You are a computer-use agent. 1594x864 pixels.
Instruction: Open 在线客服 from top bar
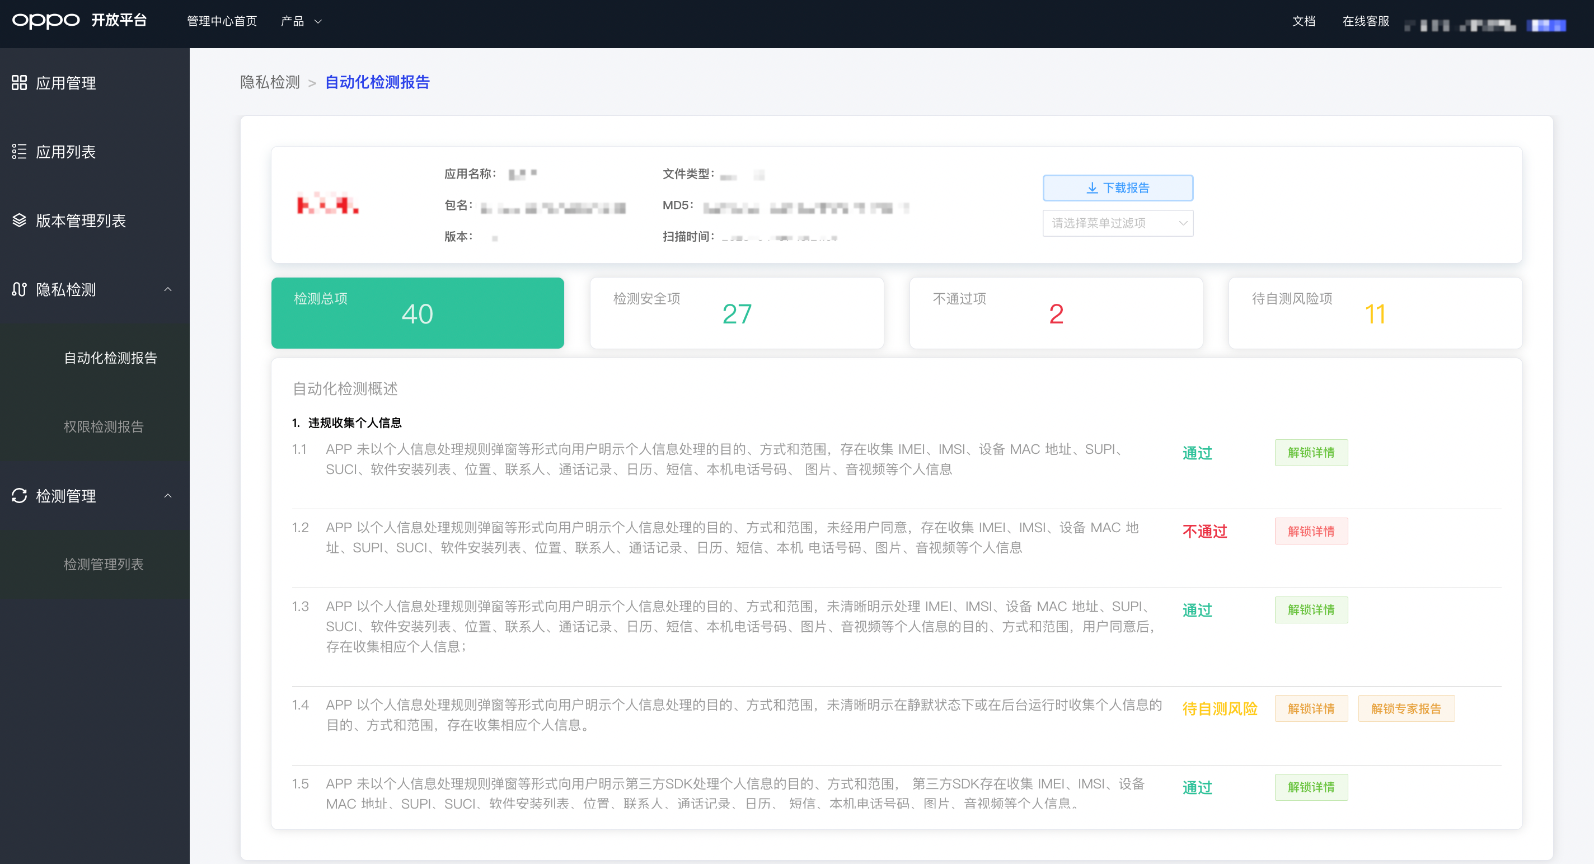[1365, 20]
